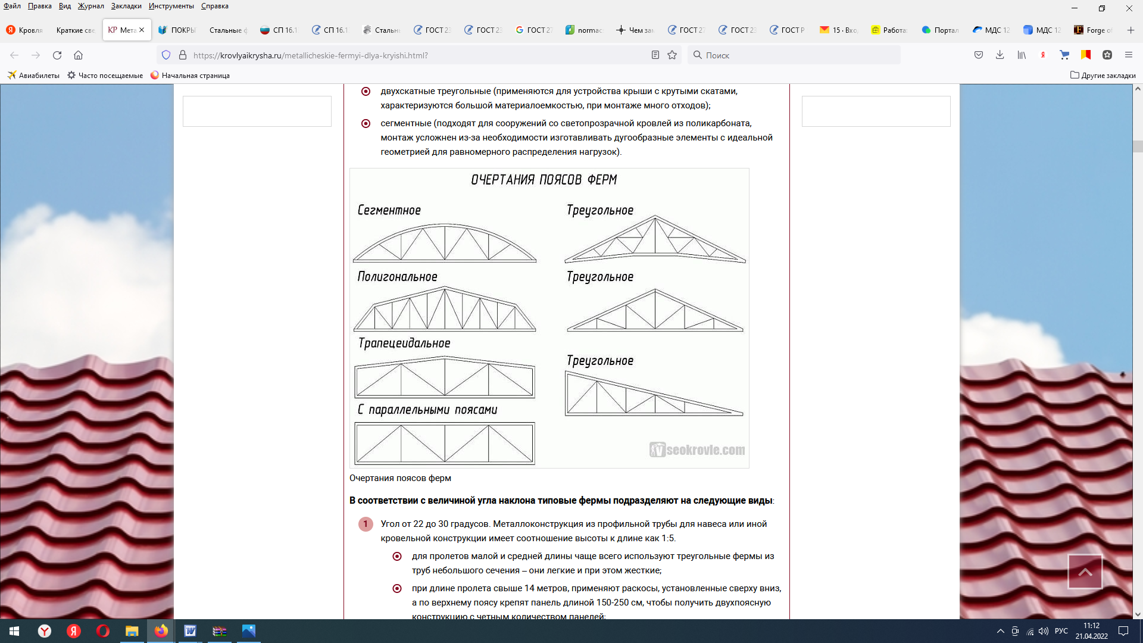Open the Файл menu

tap(12, 6)
